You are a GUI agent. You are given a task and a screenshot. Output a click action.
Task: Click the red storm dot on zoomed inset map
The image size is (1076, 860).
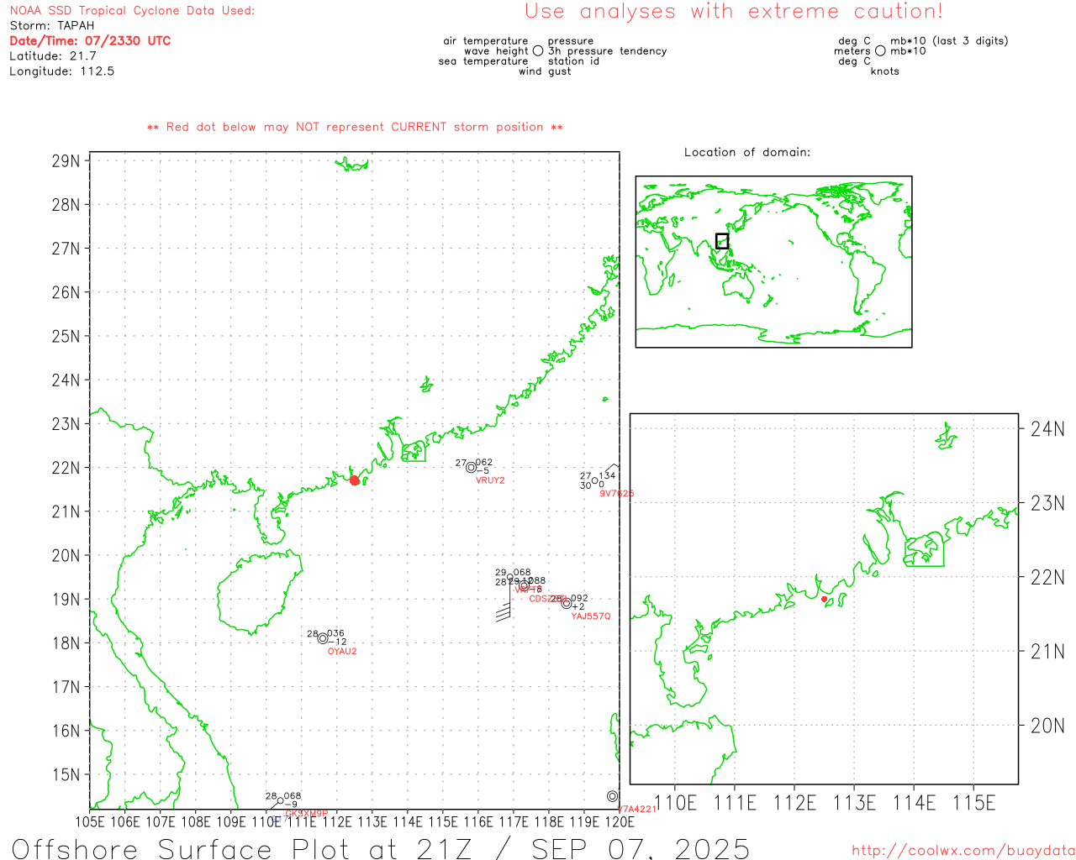point(824,599)
